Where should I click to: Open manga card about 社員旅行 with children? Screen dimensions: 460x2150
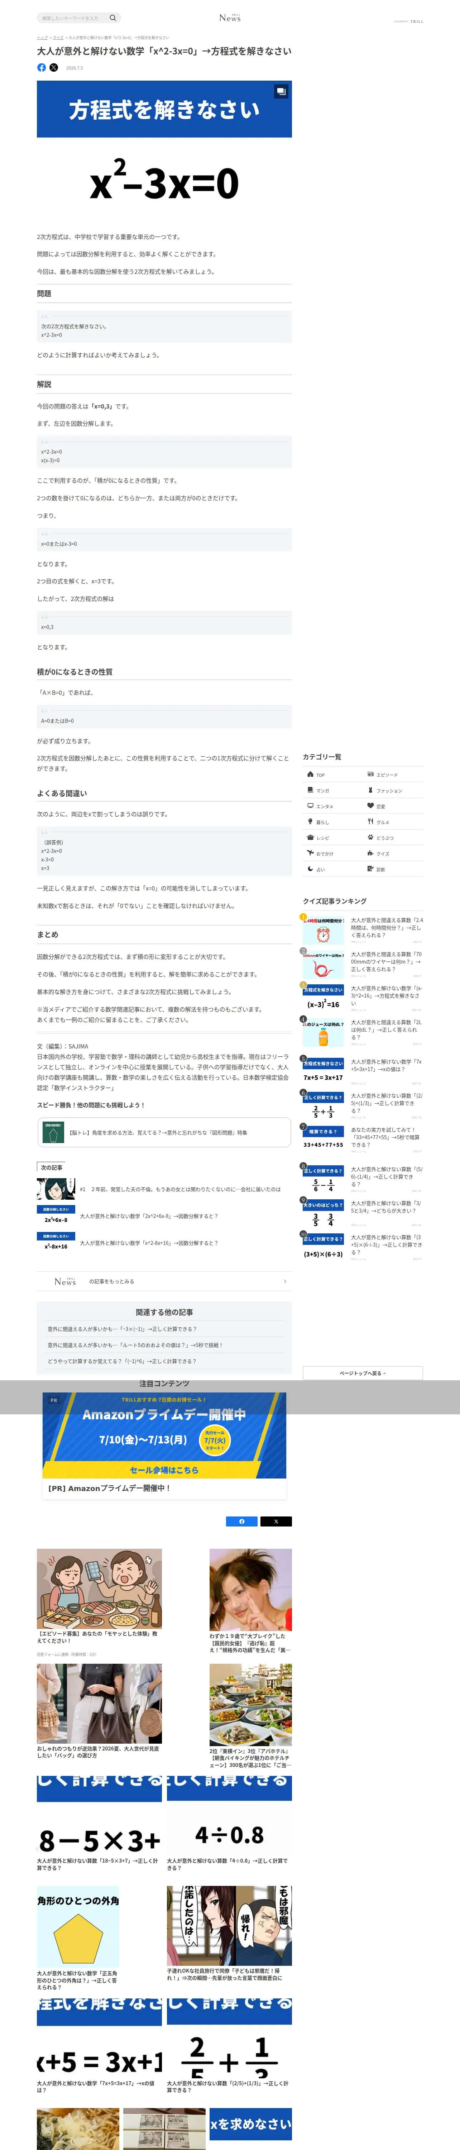(230, 1934)
